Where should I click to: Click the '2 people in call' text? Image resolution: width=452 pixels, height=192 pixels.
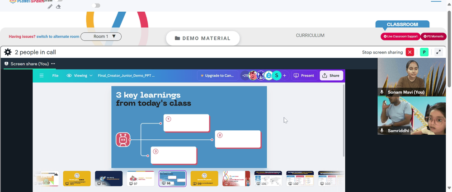[35, 52]
